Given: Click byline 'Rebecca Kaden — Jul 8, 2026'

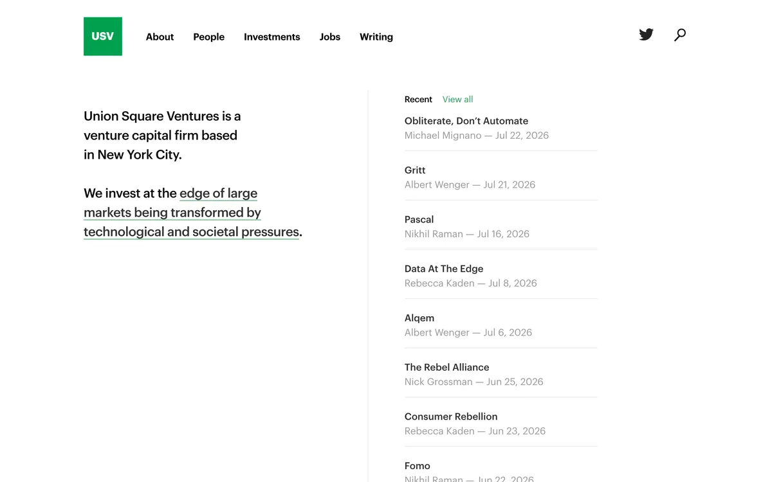Looking at the screenshot, I should point(471,283).
